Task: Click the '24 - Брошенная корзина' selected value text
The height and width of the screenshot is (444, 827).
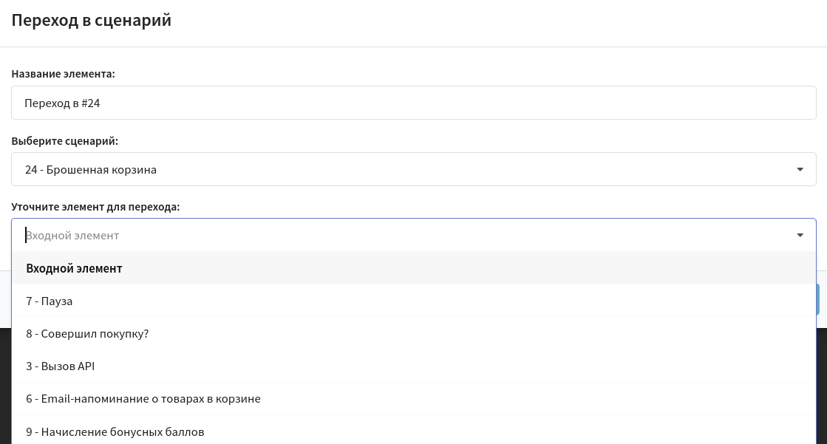Action: [91, 170]
